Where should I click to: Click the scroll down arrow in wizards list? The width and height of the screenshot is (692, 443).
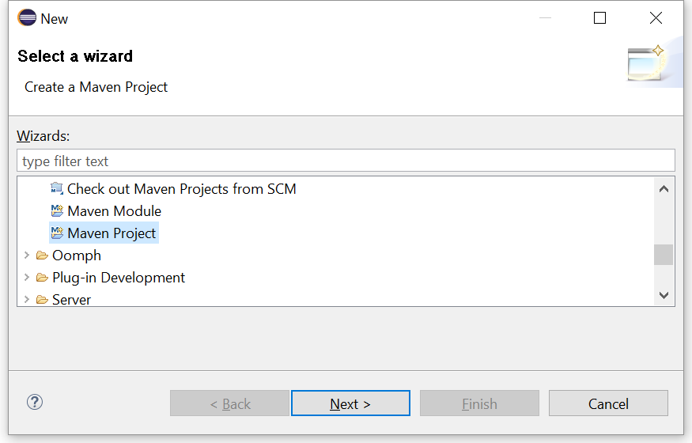coord(664,295)
